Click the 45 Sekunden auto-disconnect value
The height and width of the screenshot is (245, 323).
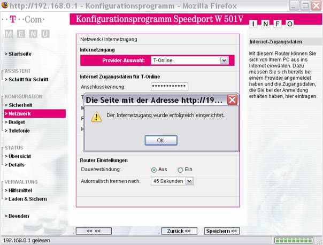(168, 181)
